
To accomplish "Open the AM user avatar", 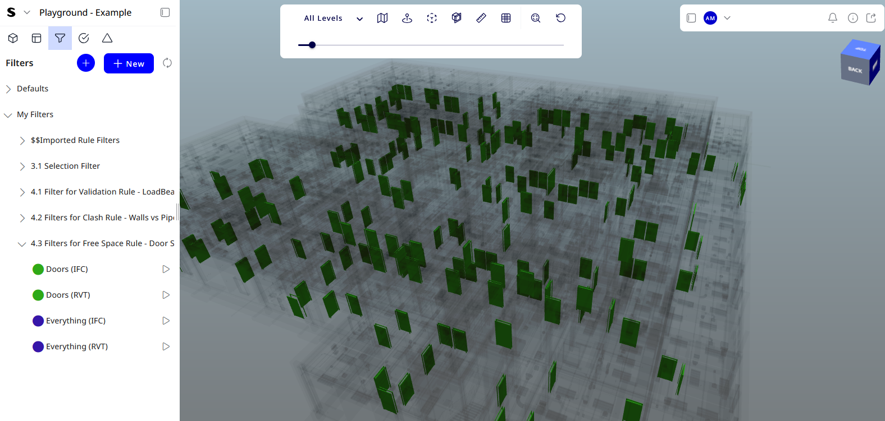I will tap(710, 18).
